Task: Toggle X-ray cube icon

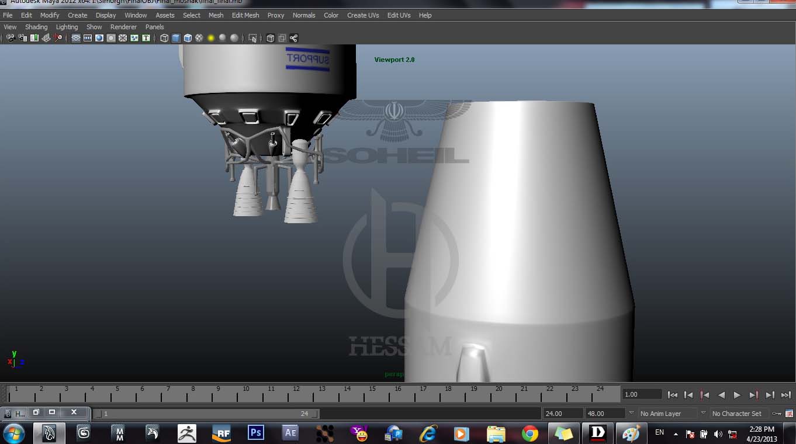Action: tap(270, 38)
